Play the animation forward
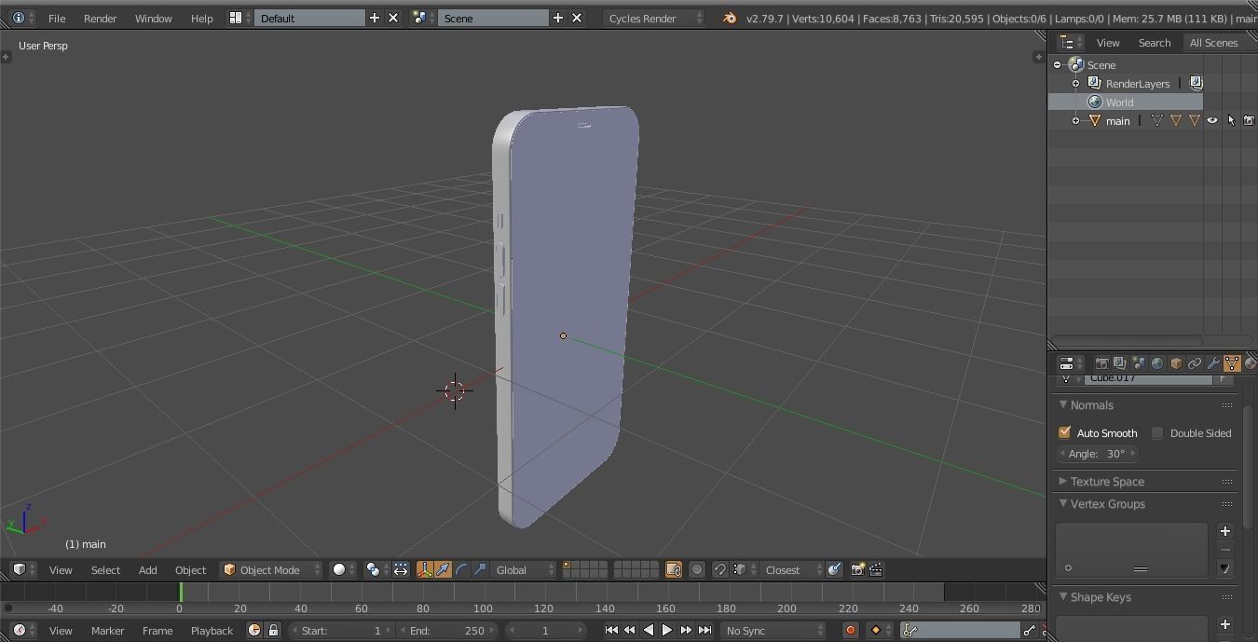Screen dimensions: 1258x642 667,631
